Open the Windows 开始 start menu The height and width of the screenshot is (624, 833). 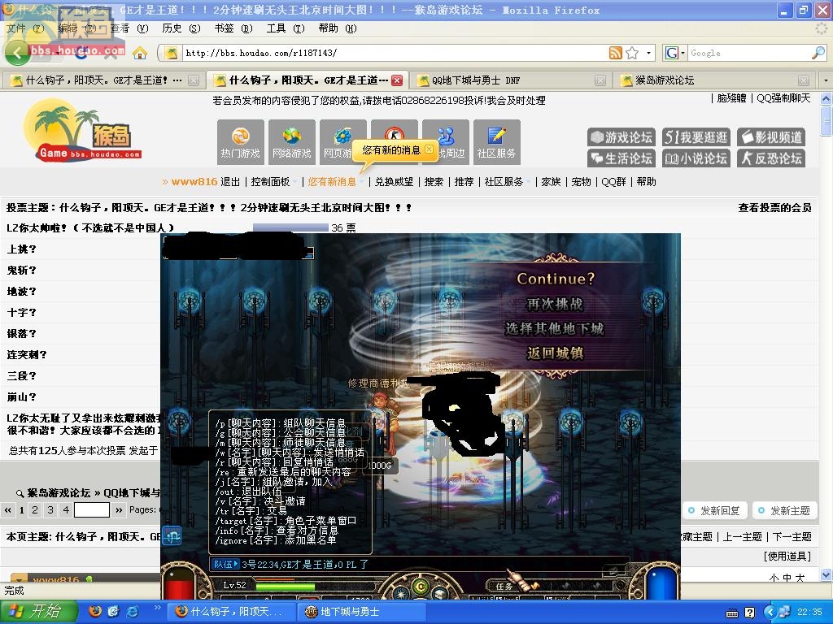37,611
